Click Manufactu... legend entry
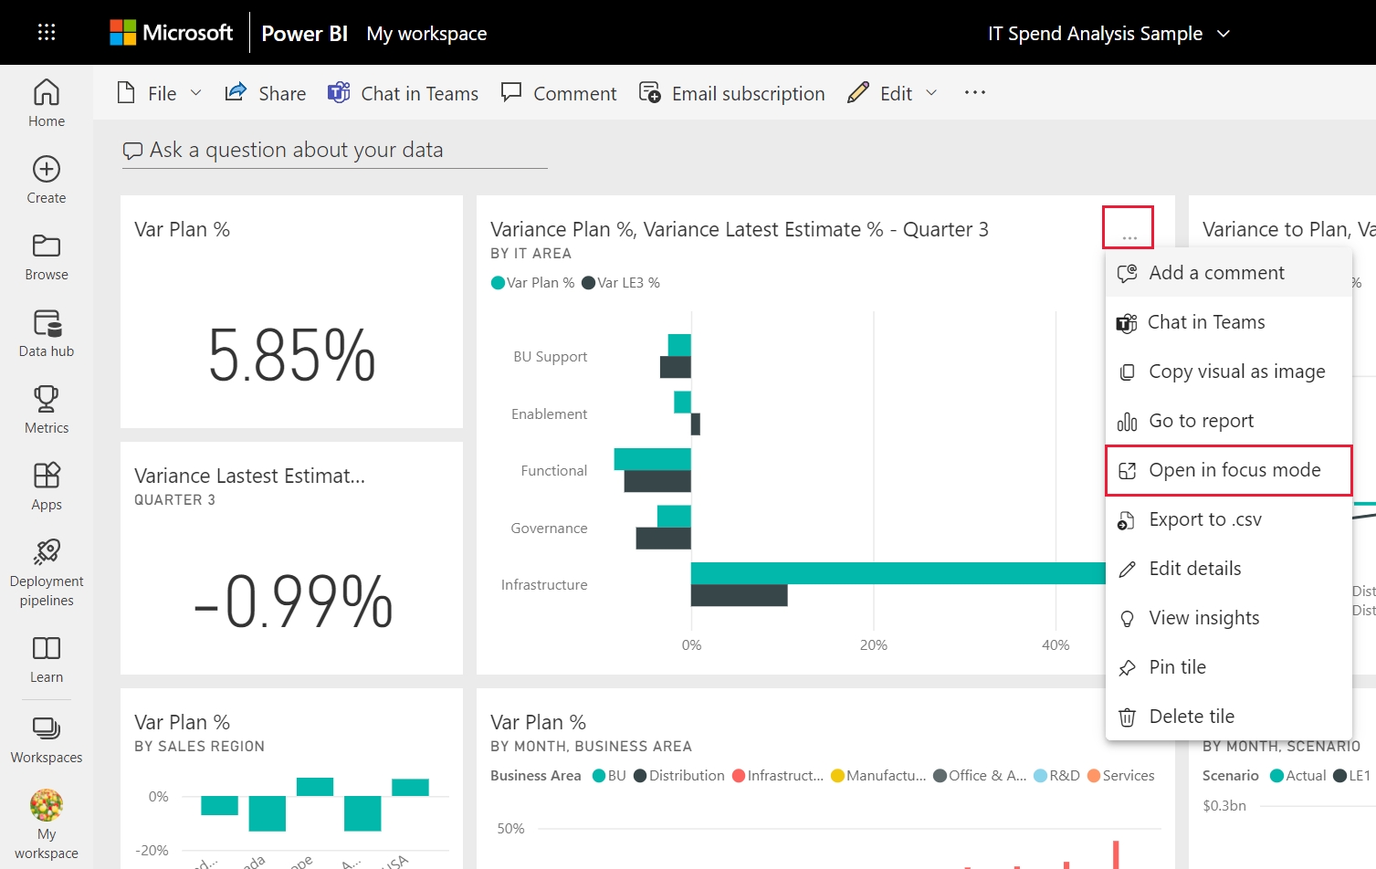Image resolution: width=1376 pixels, height=869 pixels. (x=878, y=776)
